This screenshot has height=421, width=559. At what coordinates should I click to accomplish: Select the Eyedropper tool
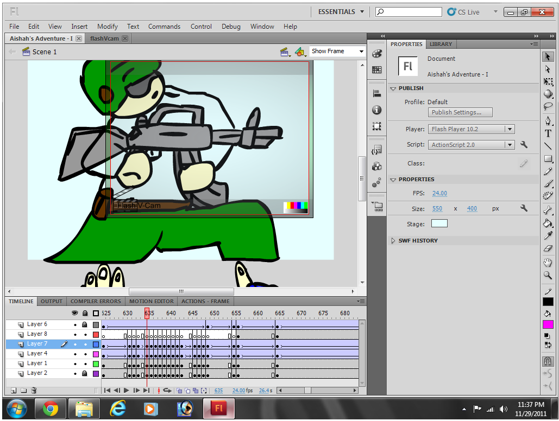click(x=548, y=235)
